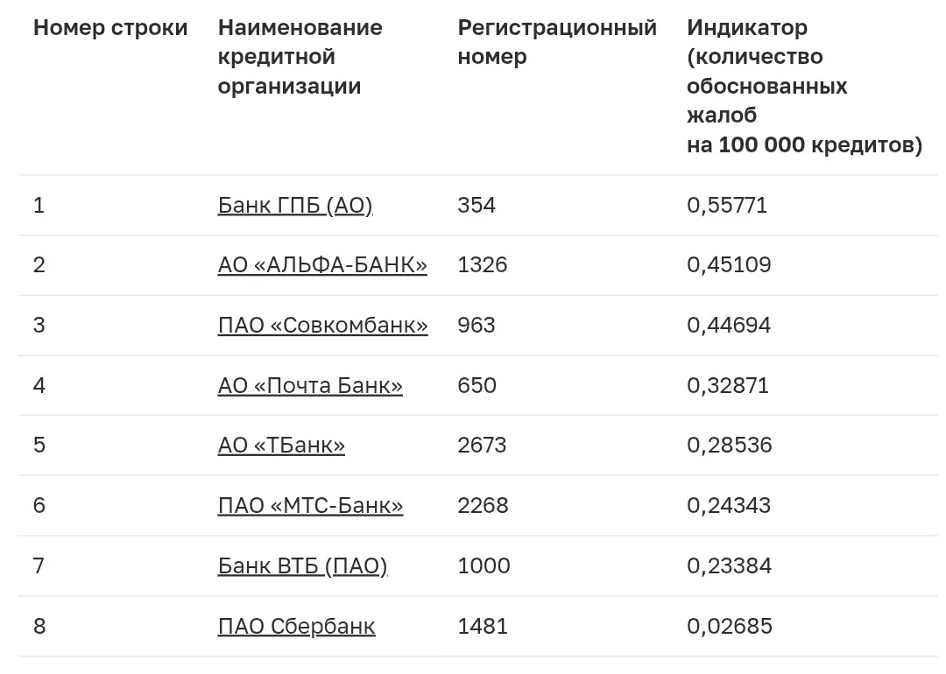The image size is (946, 674).
Task: Open the АО «ТБанк» link
Action: (x=281, y=446)
